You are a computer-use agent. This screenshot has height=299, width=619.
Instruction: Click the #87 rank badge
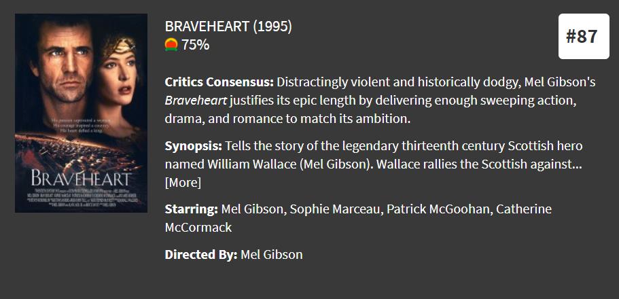point(582,37)
